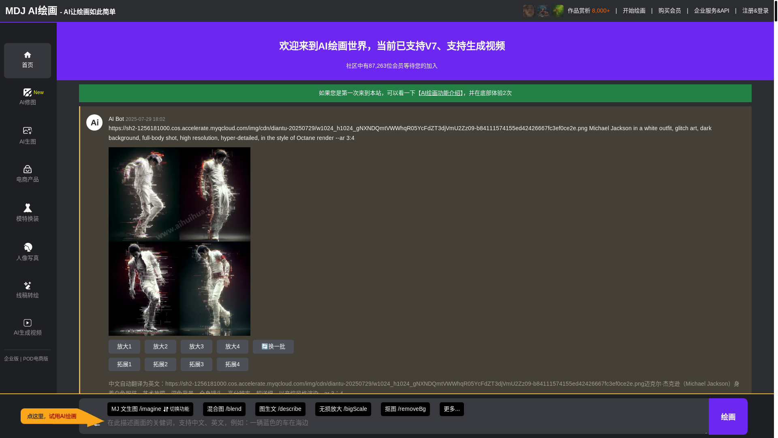Viewport: 778px width, 438px height.
Task: Open the AI绘画功能介绍 link
Action: coord(440,93)
